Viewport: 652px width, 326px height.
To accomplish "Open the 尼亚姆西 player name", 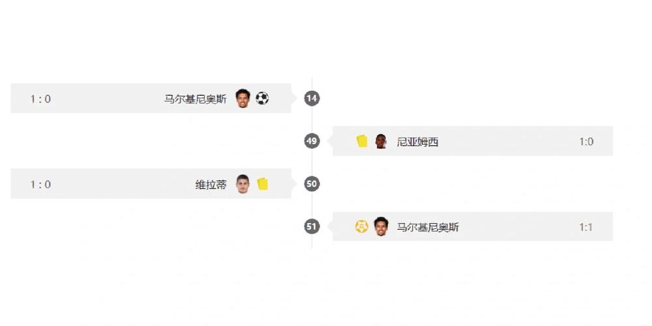I will coord(417,142).
